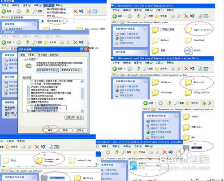
Task: Select 不显示隐藏的文件和文件夹 radio option
Action: tap(32, 105)
